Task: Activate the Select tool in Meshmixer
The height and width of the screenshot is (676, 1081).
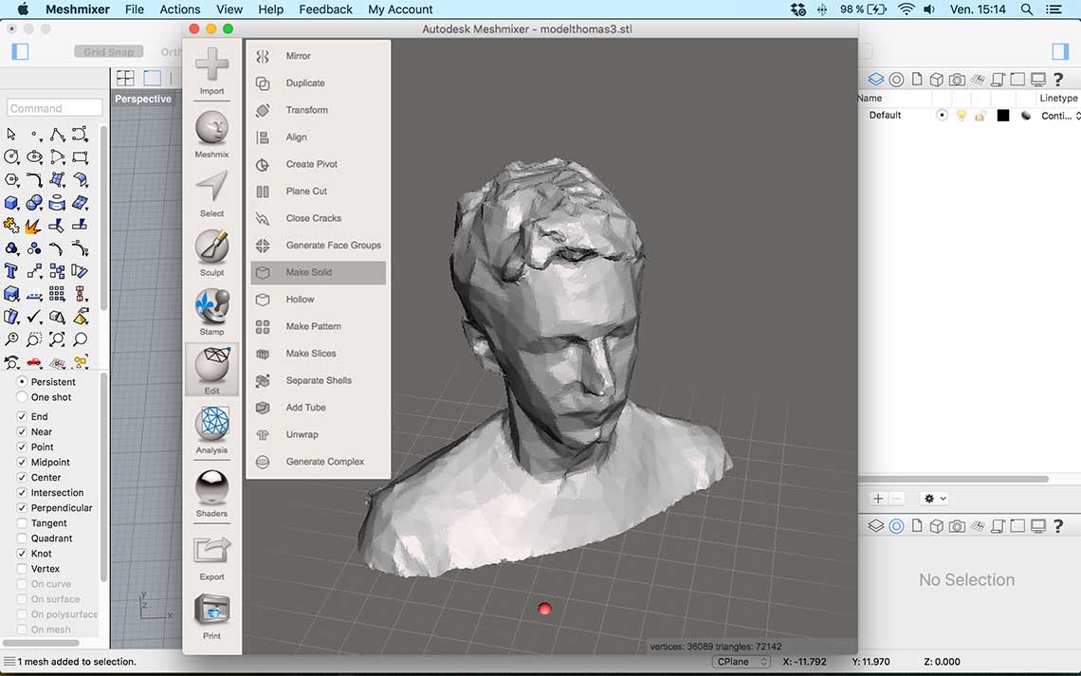Action: click(211, 194)
